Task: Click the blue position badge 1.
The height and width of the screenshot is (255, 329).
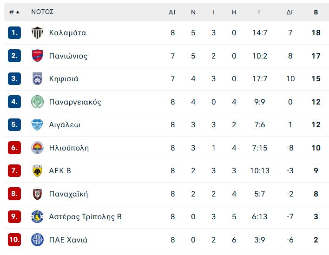Action: (x=14, y=33)
